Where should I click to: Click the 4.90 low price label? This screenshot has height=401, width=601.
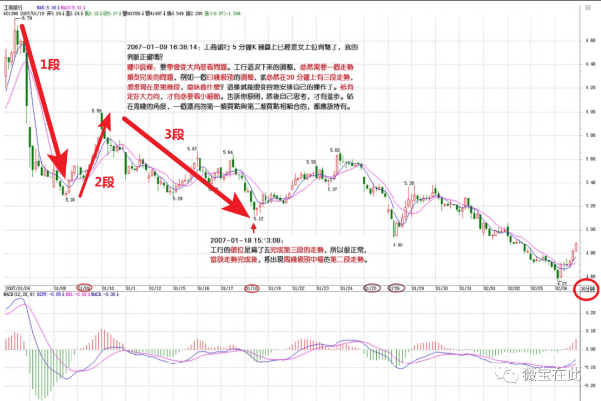[398, 245]
